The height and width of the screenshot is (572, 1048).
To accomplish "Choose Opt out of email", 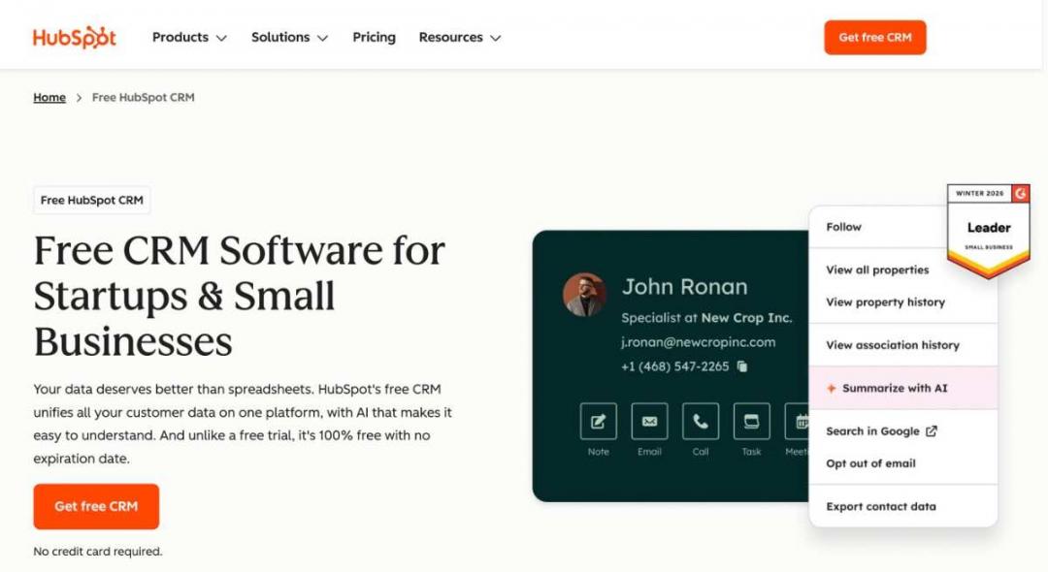I will tap(870, 463).
